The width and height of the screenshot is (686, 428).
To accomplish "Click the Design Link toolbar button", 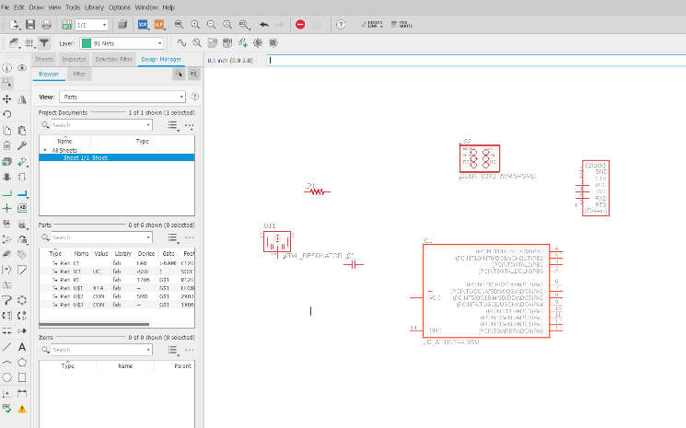I will point(372,25).
